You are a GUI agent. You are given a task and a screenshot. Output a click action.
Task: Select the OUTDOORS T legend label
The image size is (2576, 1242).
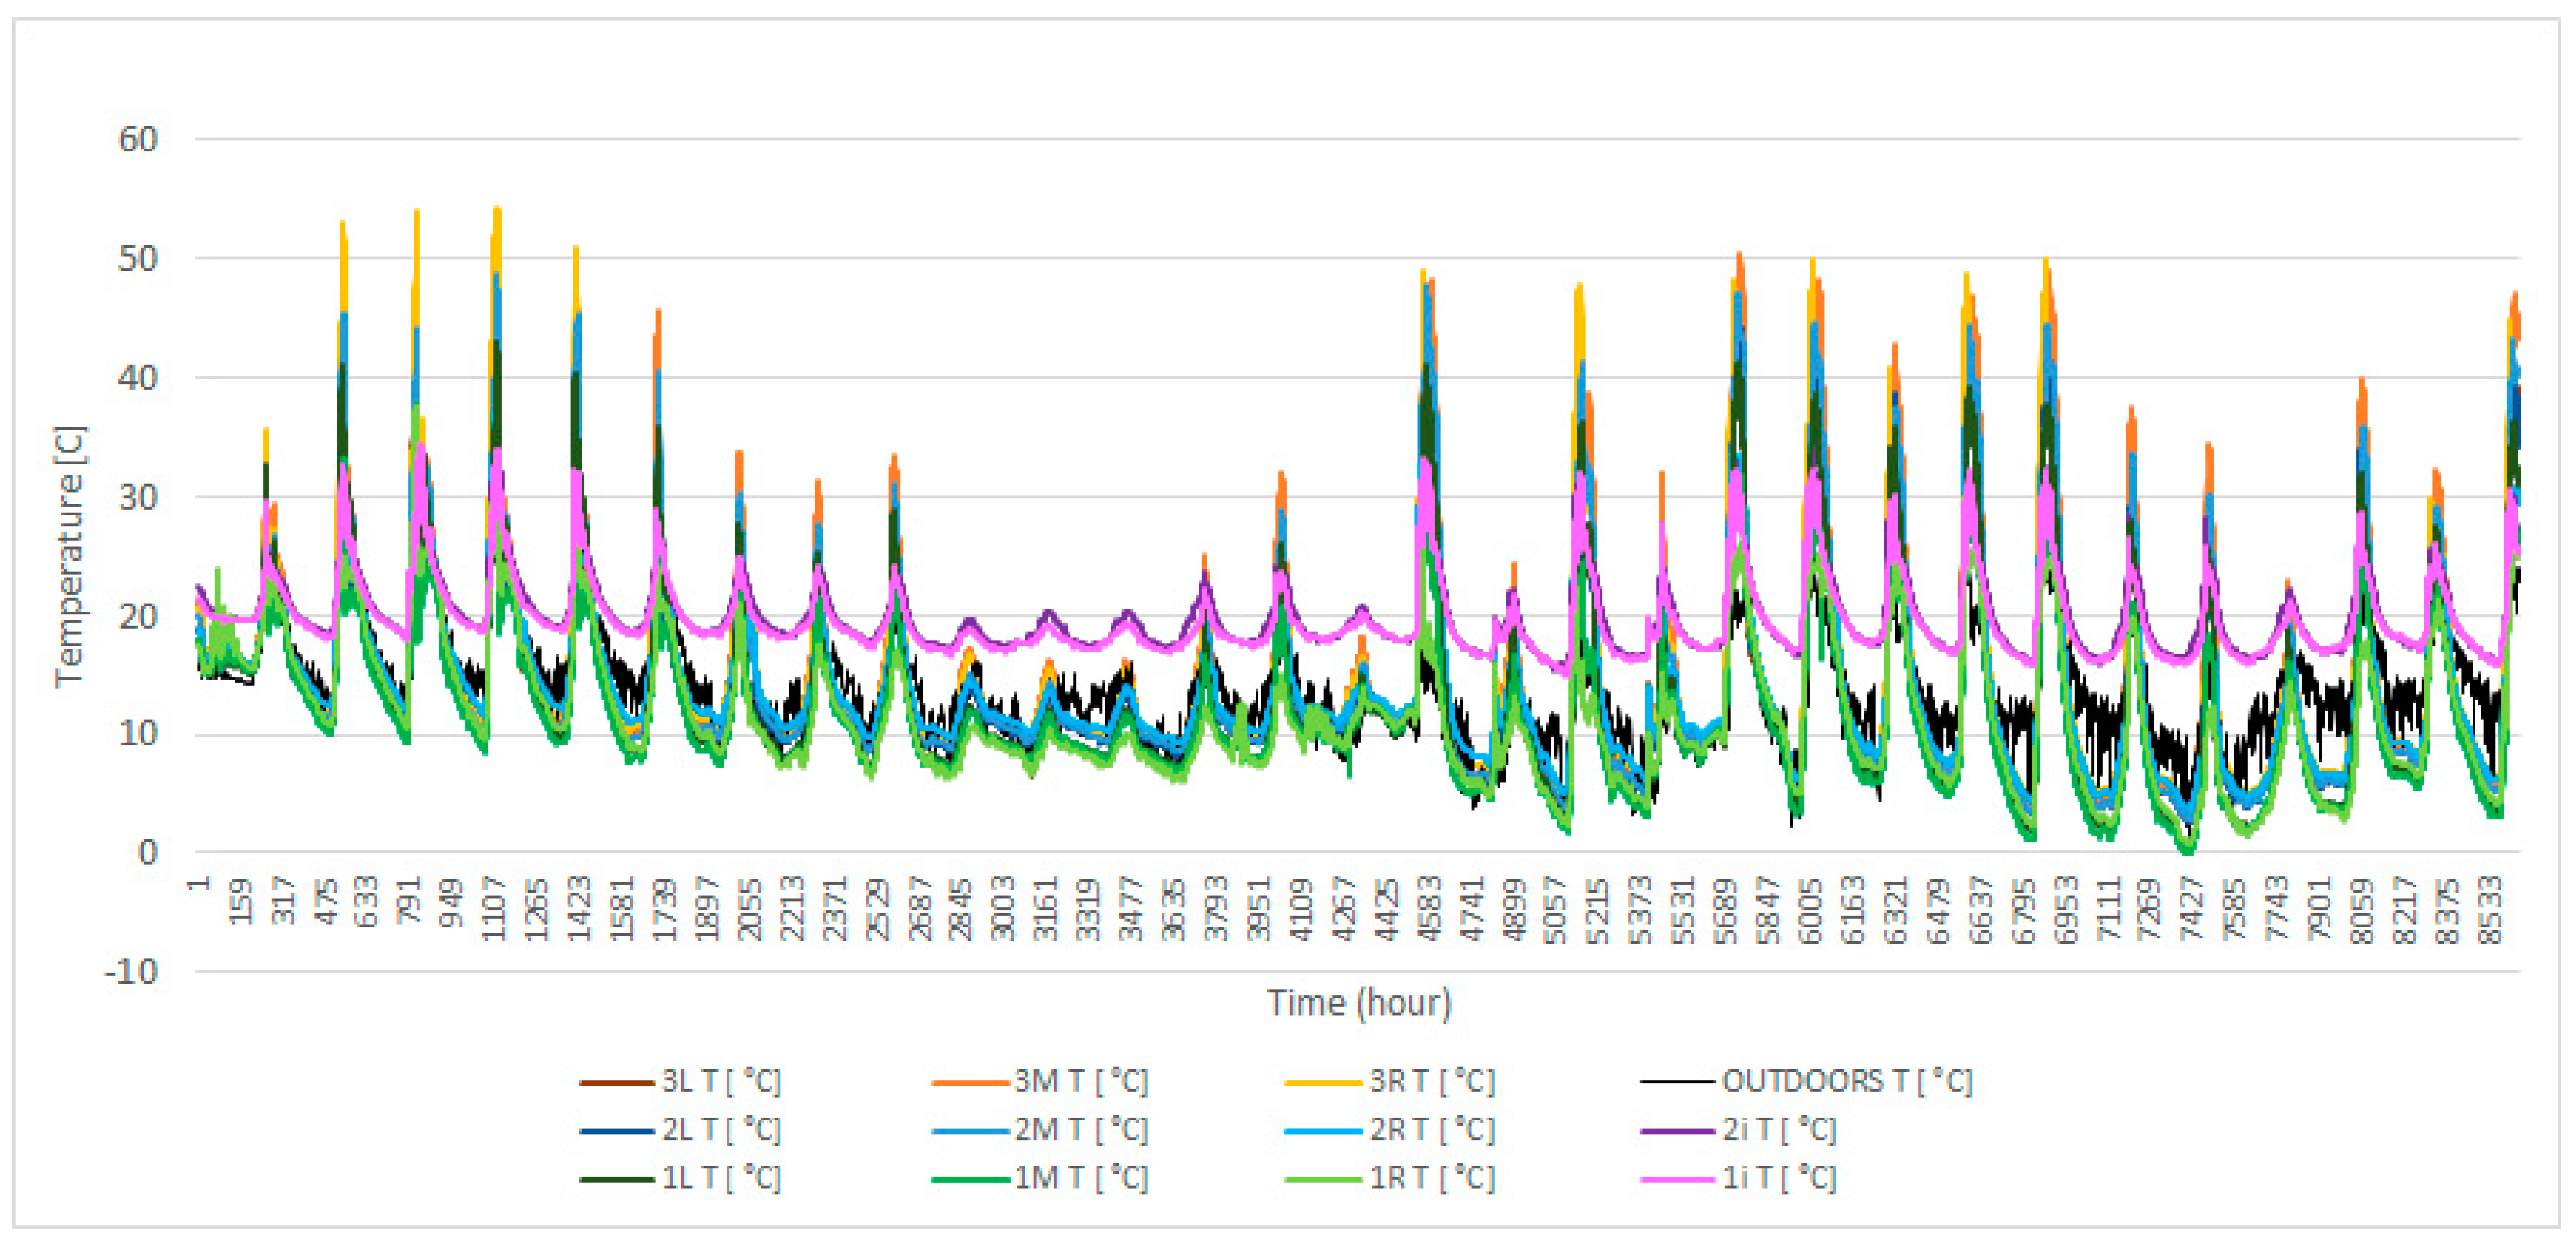(x=1846, y=1081)
